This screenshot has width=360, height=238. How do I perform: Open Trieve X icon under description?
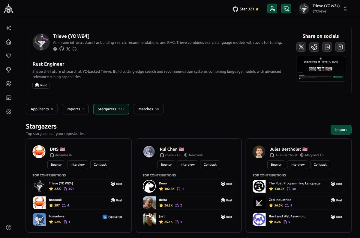coord(68,49)
